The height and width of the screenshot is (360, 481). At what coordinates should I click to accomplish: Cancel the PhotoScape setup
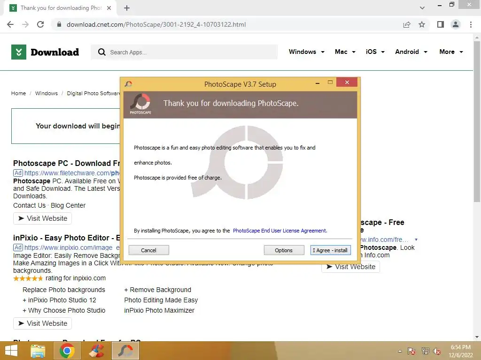(149, 250)
